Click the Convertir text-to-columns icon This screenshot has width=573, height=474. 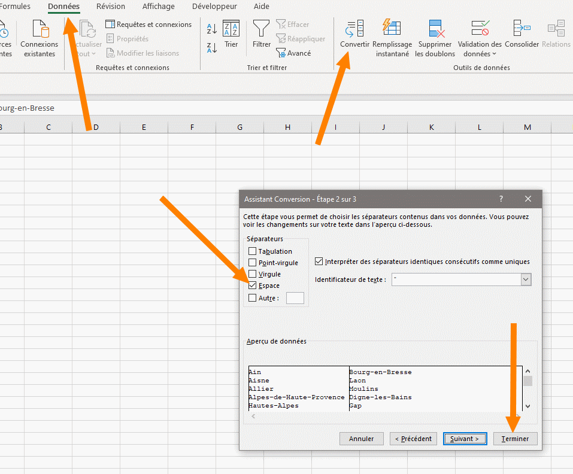pos(355,29)
